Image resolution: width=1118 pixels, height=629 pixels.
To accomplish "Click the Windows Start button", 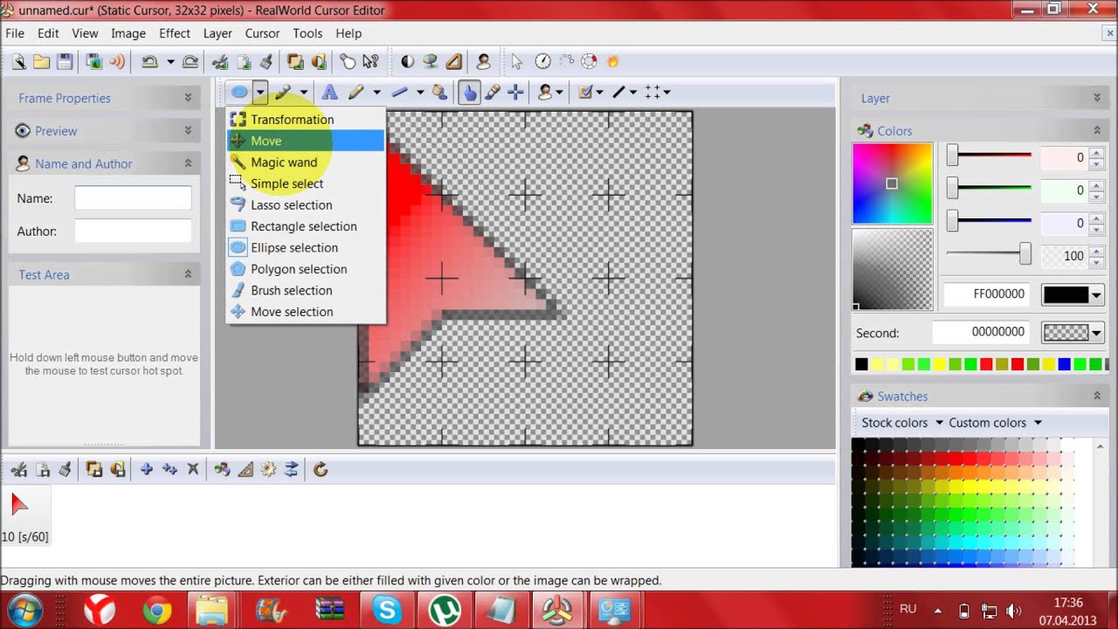I will [x=25, y=610].
